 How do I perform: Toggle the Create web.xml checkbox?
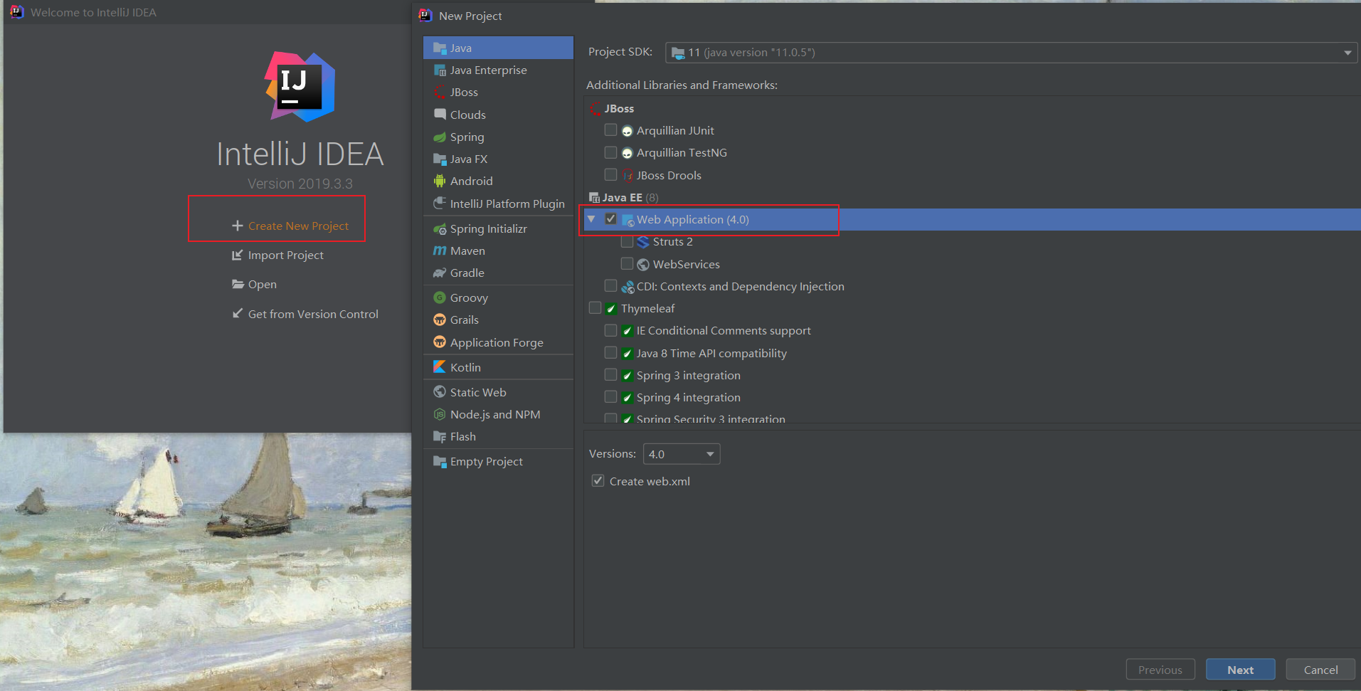pos(598,481)
